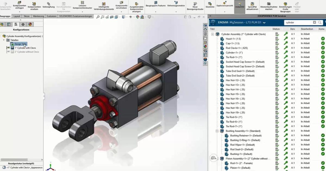Select the Konfigurationen tab icon in PropertyManager
This screenshot has width=326, height=171.
(x=16, y=24)
